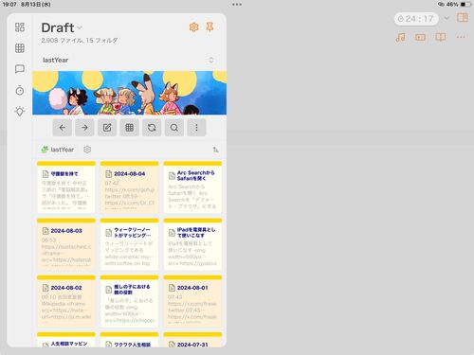Viewport: 474px width, 355px height.
Task: Click the refresh sync button
Action: point(152,128)
